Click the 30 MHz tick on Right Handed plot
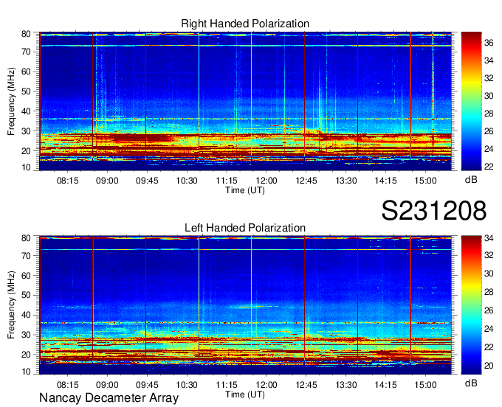The height and width of the screenshot is (407, 502). tap(26, 131)
